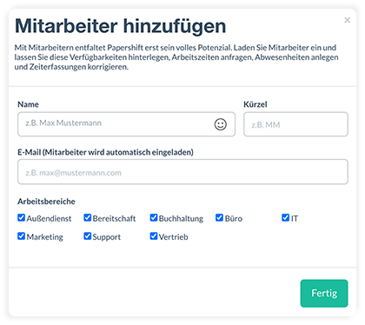The image size is (365, 325).
Task: Disable the Vertrieb checkbox
Action: (154, 236)
